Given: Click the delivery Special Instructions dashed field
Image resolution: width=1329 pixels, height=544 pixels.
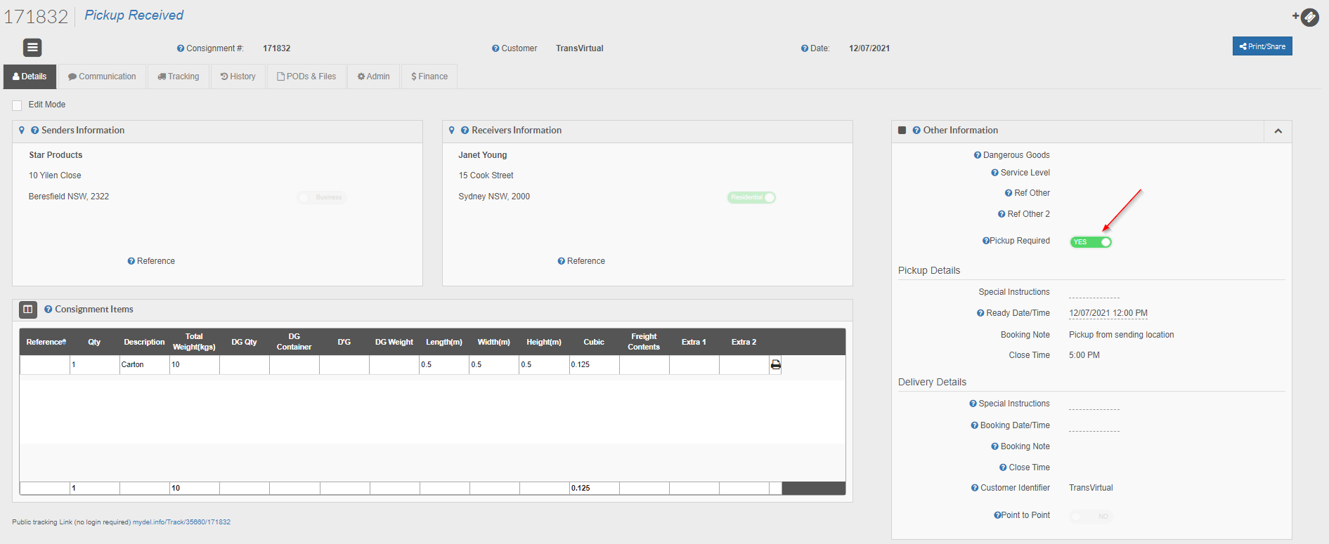Looking at the screenshot, I should coord(1094,405).
